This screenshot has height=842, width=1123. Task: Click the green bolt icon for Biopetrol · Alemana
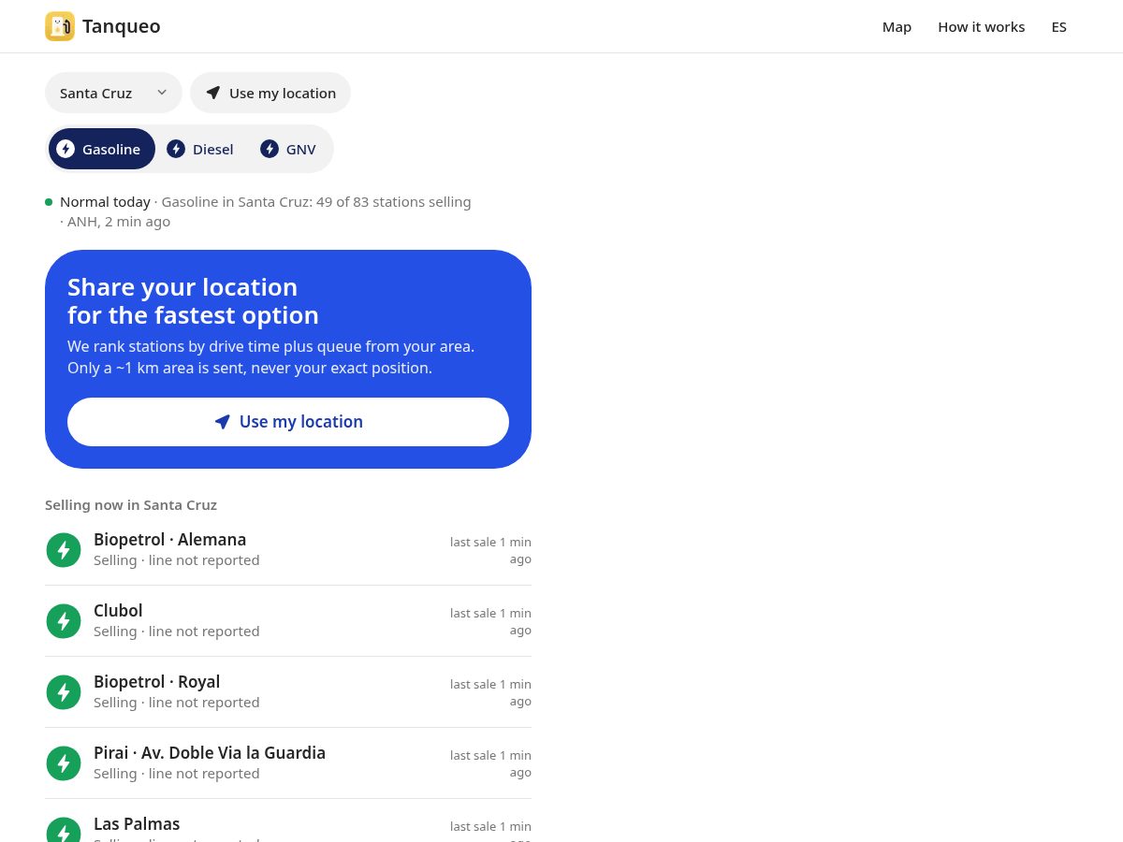tap(64, 550)
